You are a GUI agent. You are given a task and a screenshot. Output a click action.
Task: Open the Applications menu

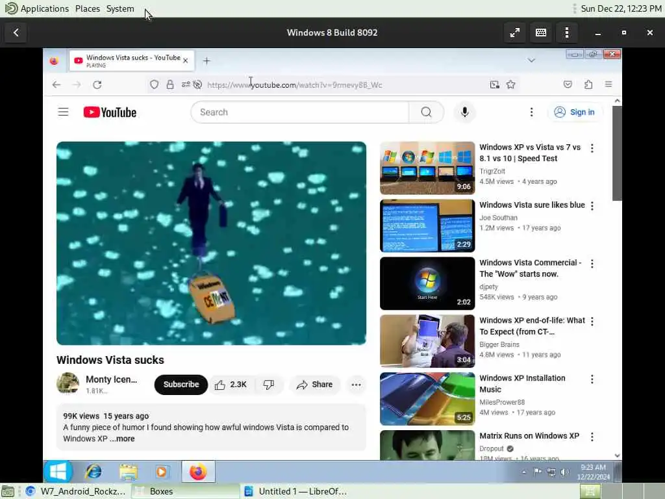[x=45, y=8]
